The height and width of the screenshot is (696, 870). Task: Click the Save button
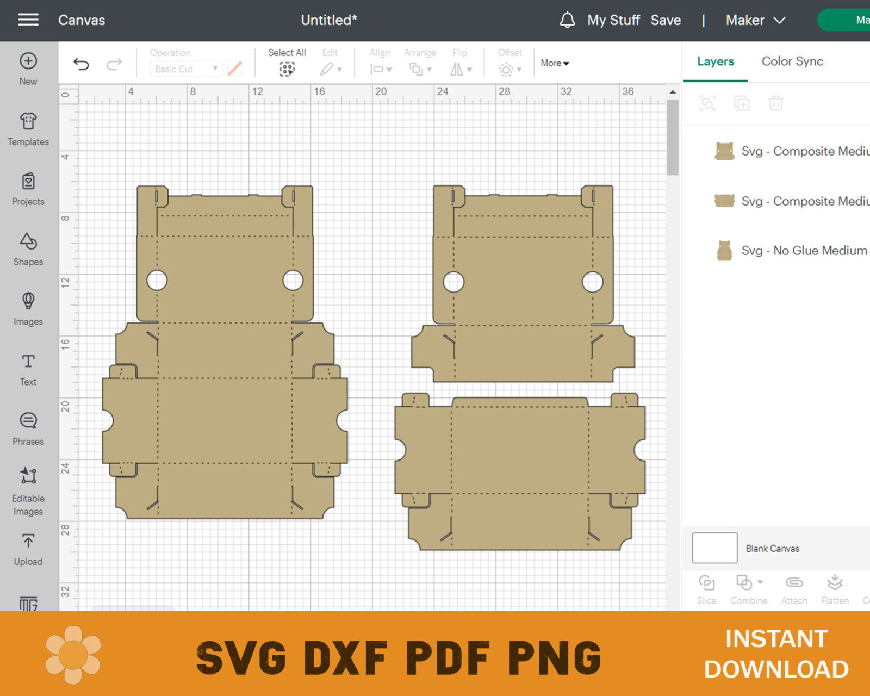click(x=666, y=20)
